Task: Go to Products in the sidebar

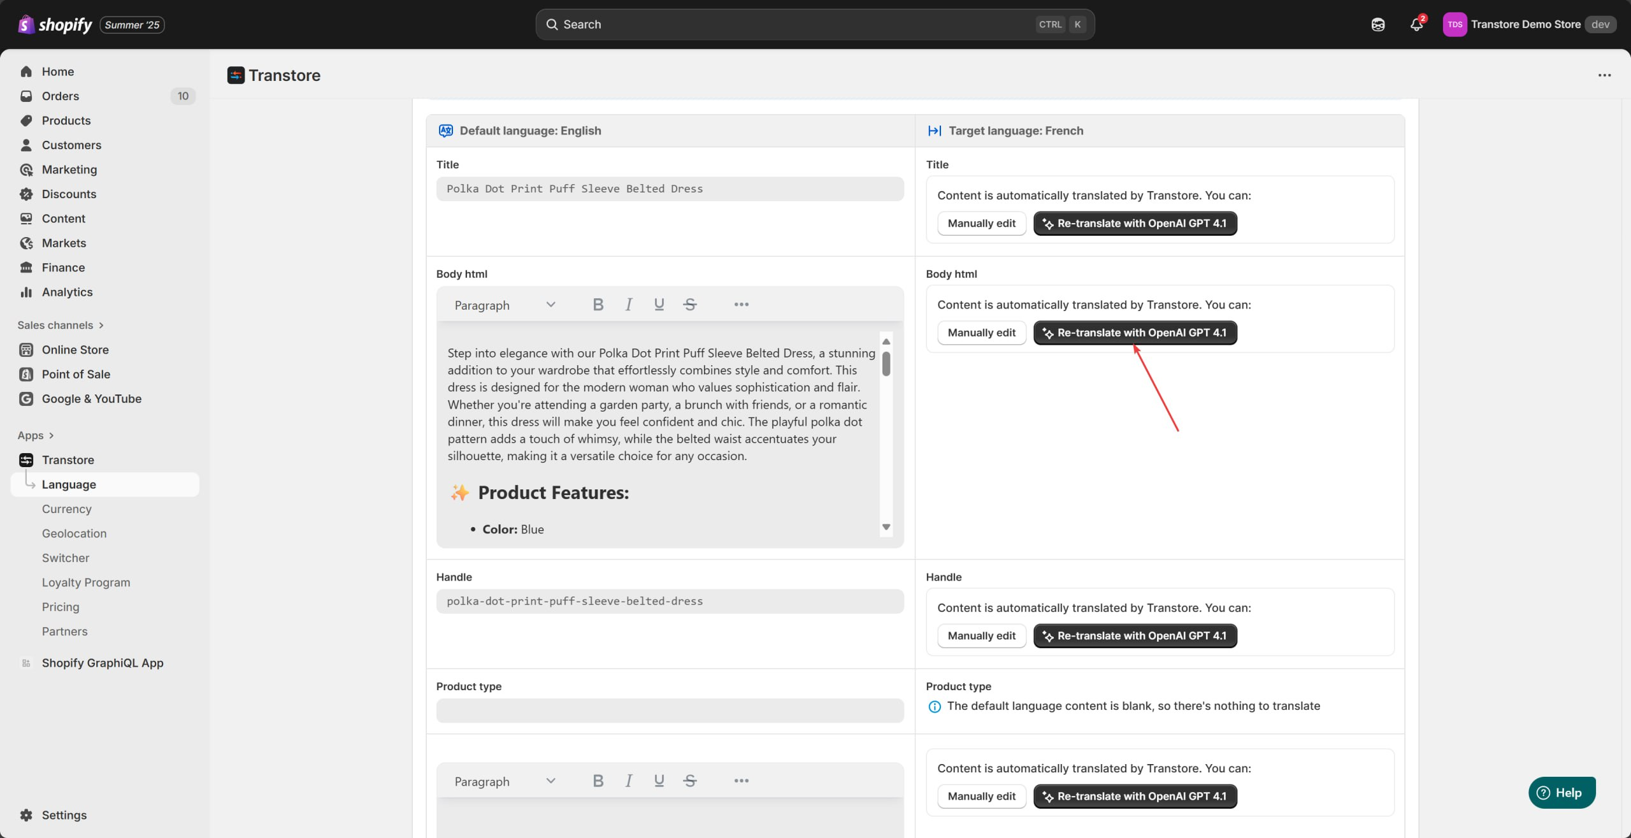Action: tap(66, 120)
